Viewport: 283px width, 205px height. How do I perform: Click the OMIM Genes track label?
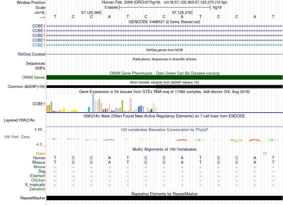click(33, 77)
